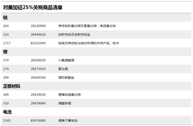Select description 钴锍及其他钴冶炼时所得的中间产品、粉末
193x126 pixels.
[x=89, y=43]
